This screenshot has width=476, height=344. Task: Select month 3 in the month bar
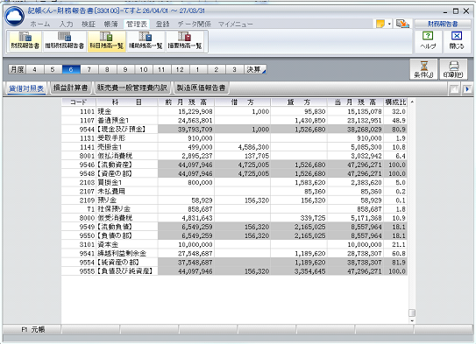(x=235, y=69)
